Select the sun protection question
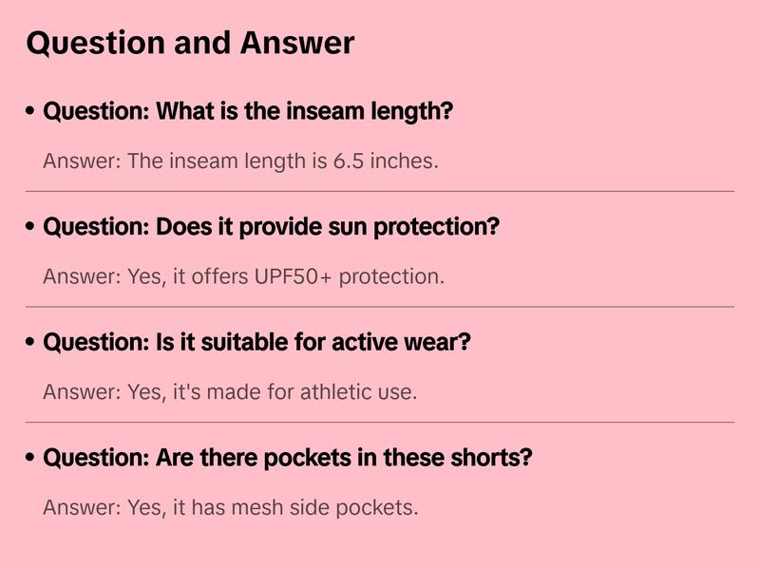 271,227
